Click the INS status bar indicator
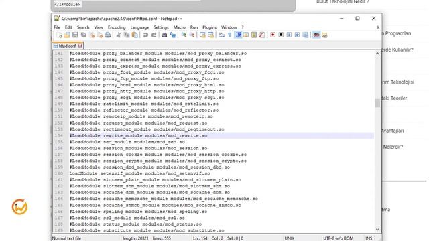The height and width of the screenshot is (241, 429). (369, 238)
